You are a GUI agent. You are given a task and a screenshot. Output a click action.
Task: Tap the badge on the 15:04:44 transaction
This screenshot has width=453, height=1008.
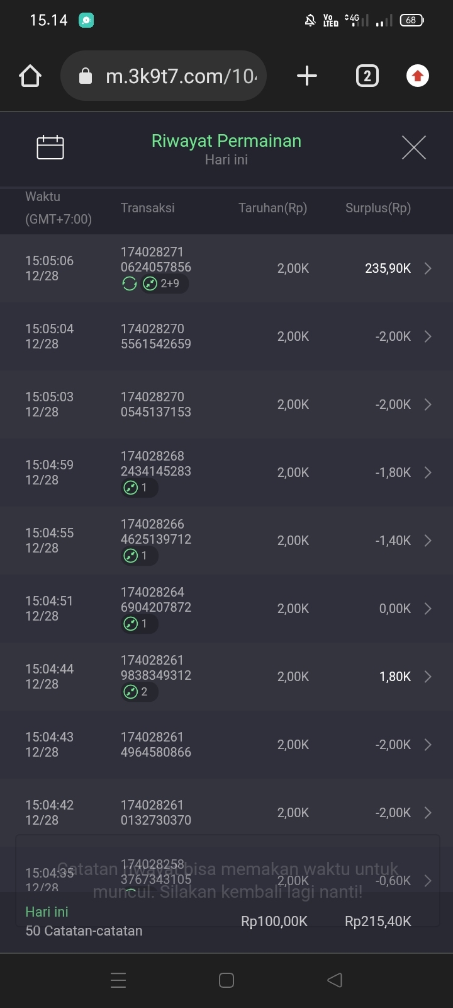pyautogui.click(x=139, y=692)
